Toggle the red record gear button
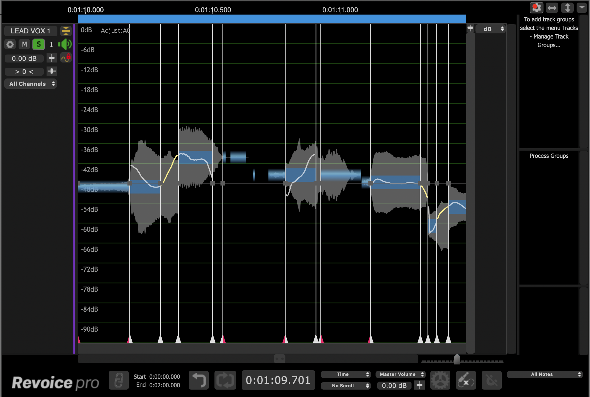This screenshot has width=590, height=397. click(536, 8)
